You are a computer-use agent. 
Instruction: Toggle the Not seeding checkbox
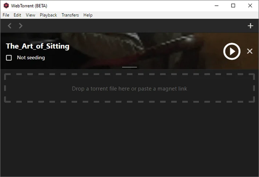9,58
